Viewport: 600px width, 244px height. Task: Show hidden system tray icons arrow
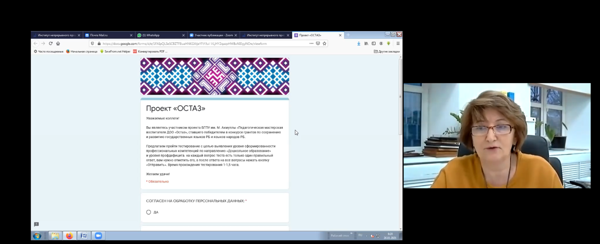pos(367,236)
